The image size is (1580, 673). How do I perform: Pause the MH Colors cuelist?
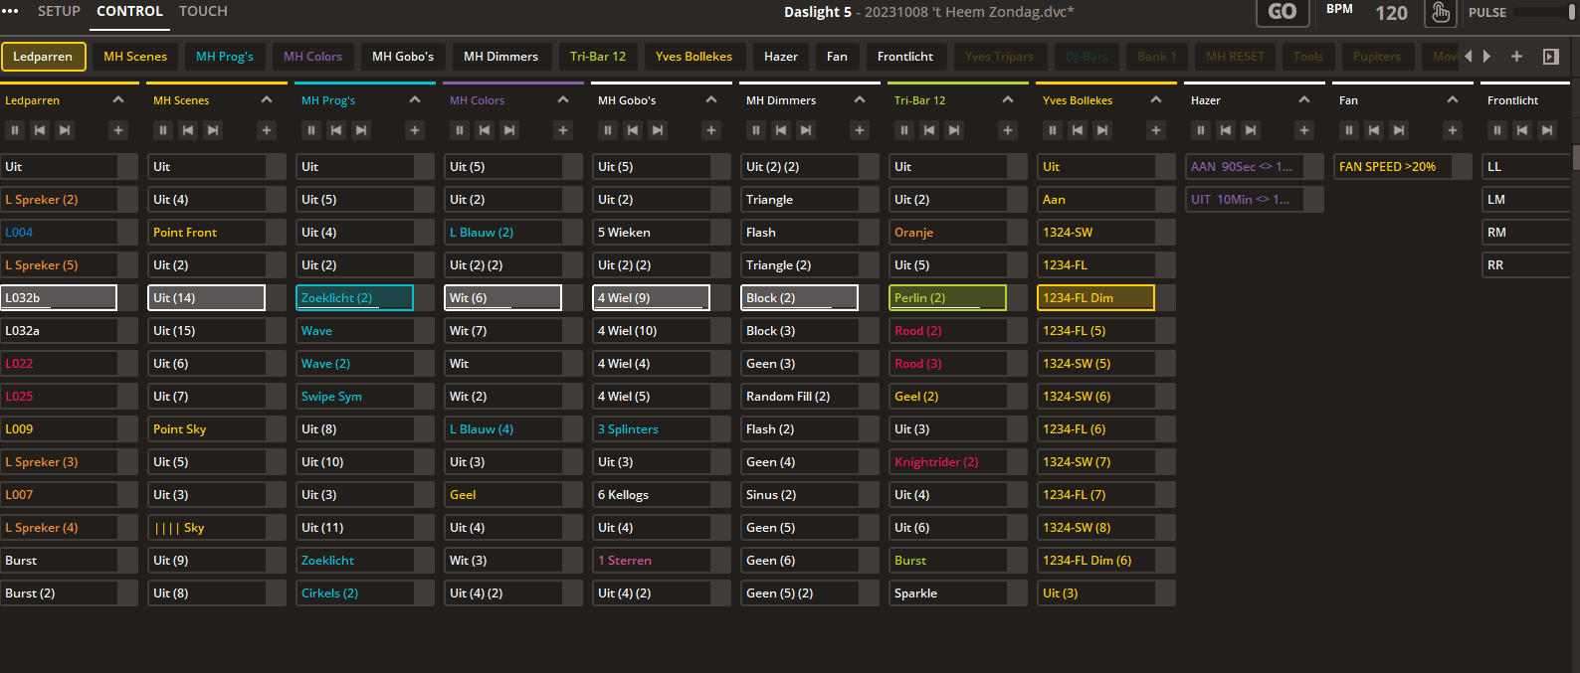pyautogui.click(x=460, y=130)
